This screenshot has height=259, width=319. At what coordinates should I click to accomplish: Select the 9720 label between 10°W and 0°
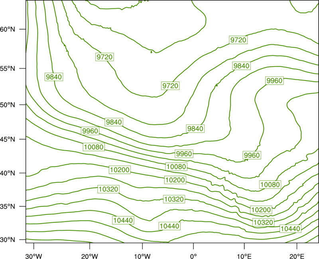[x=170, y=86]
